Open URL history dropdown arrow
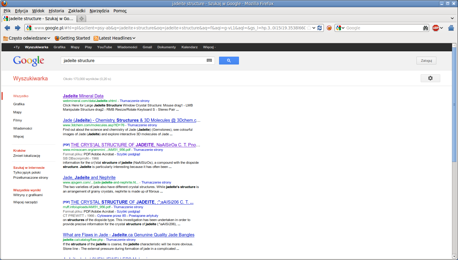458x260 pixels. coord(314,28)
